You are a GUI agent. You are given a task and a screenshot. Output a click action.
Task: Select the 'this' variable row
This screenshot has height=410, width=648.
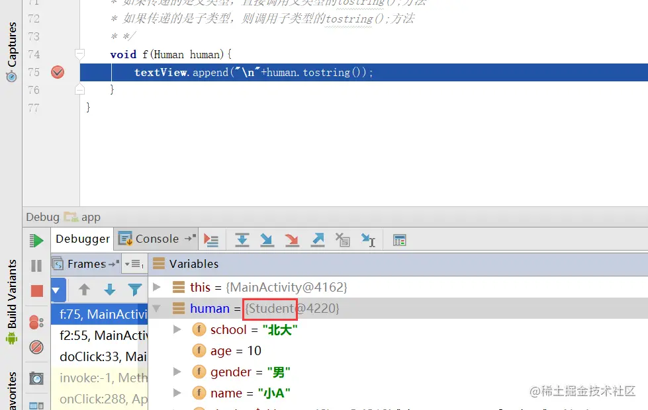tap(398, 287)
